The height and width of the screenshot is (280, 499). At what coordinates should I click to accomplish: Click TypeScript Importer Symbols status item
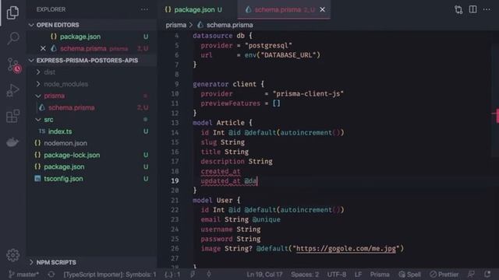coord(110,275)
